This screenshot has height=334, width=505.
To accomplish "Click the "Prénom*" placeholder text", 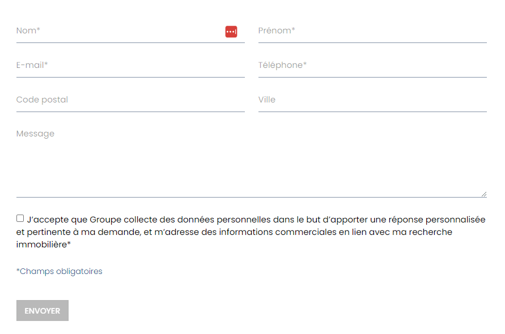I will coord(277,31).
